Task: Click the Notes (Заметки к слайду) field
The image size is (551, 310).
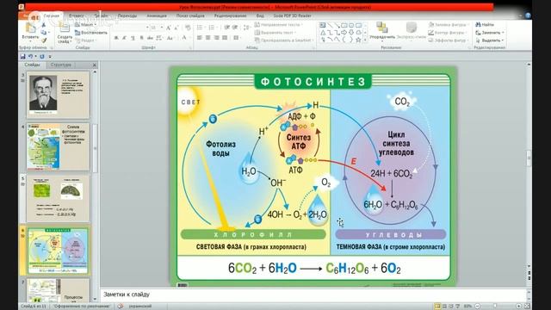Action: [313, 294]
